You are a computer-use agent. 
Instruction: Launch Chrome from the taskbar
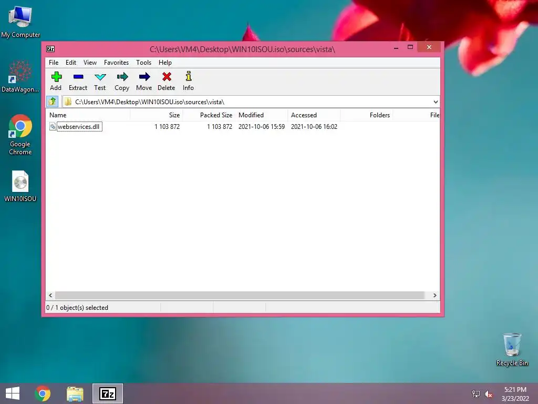click(43, 393)
